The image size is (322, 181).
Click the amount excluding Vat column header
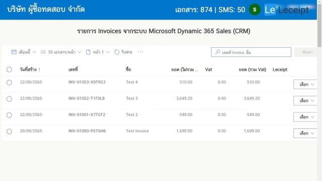pyautogui.click(x=185, y=69)
